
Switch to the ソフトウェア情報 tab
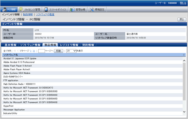pos(30,45)
